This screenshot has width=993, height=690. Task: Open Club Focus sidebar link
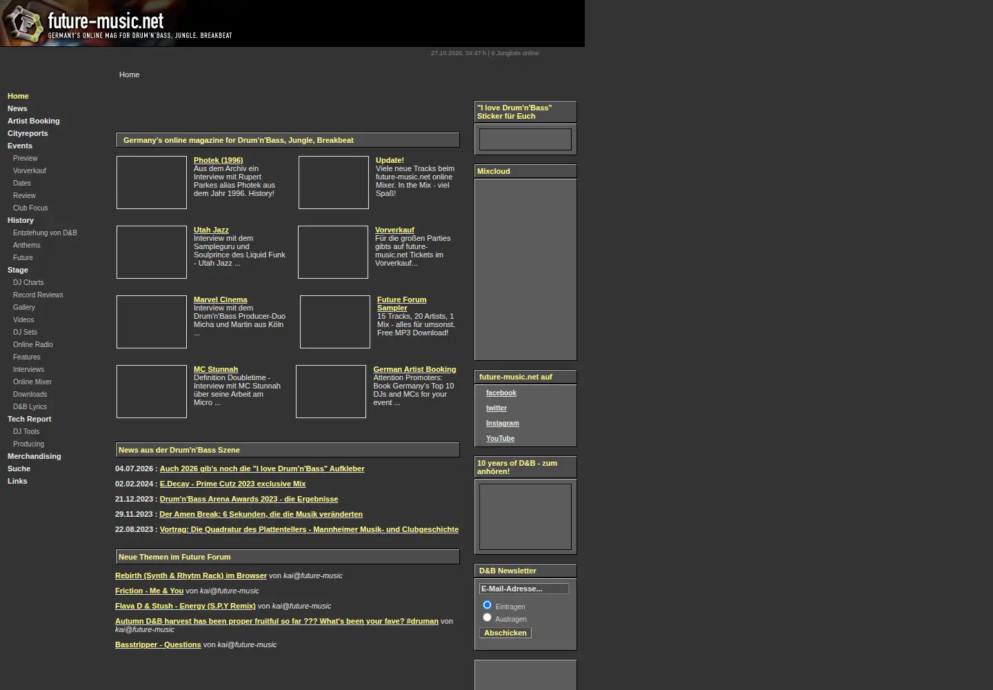pyautogui.click(x=30, y=208)
